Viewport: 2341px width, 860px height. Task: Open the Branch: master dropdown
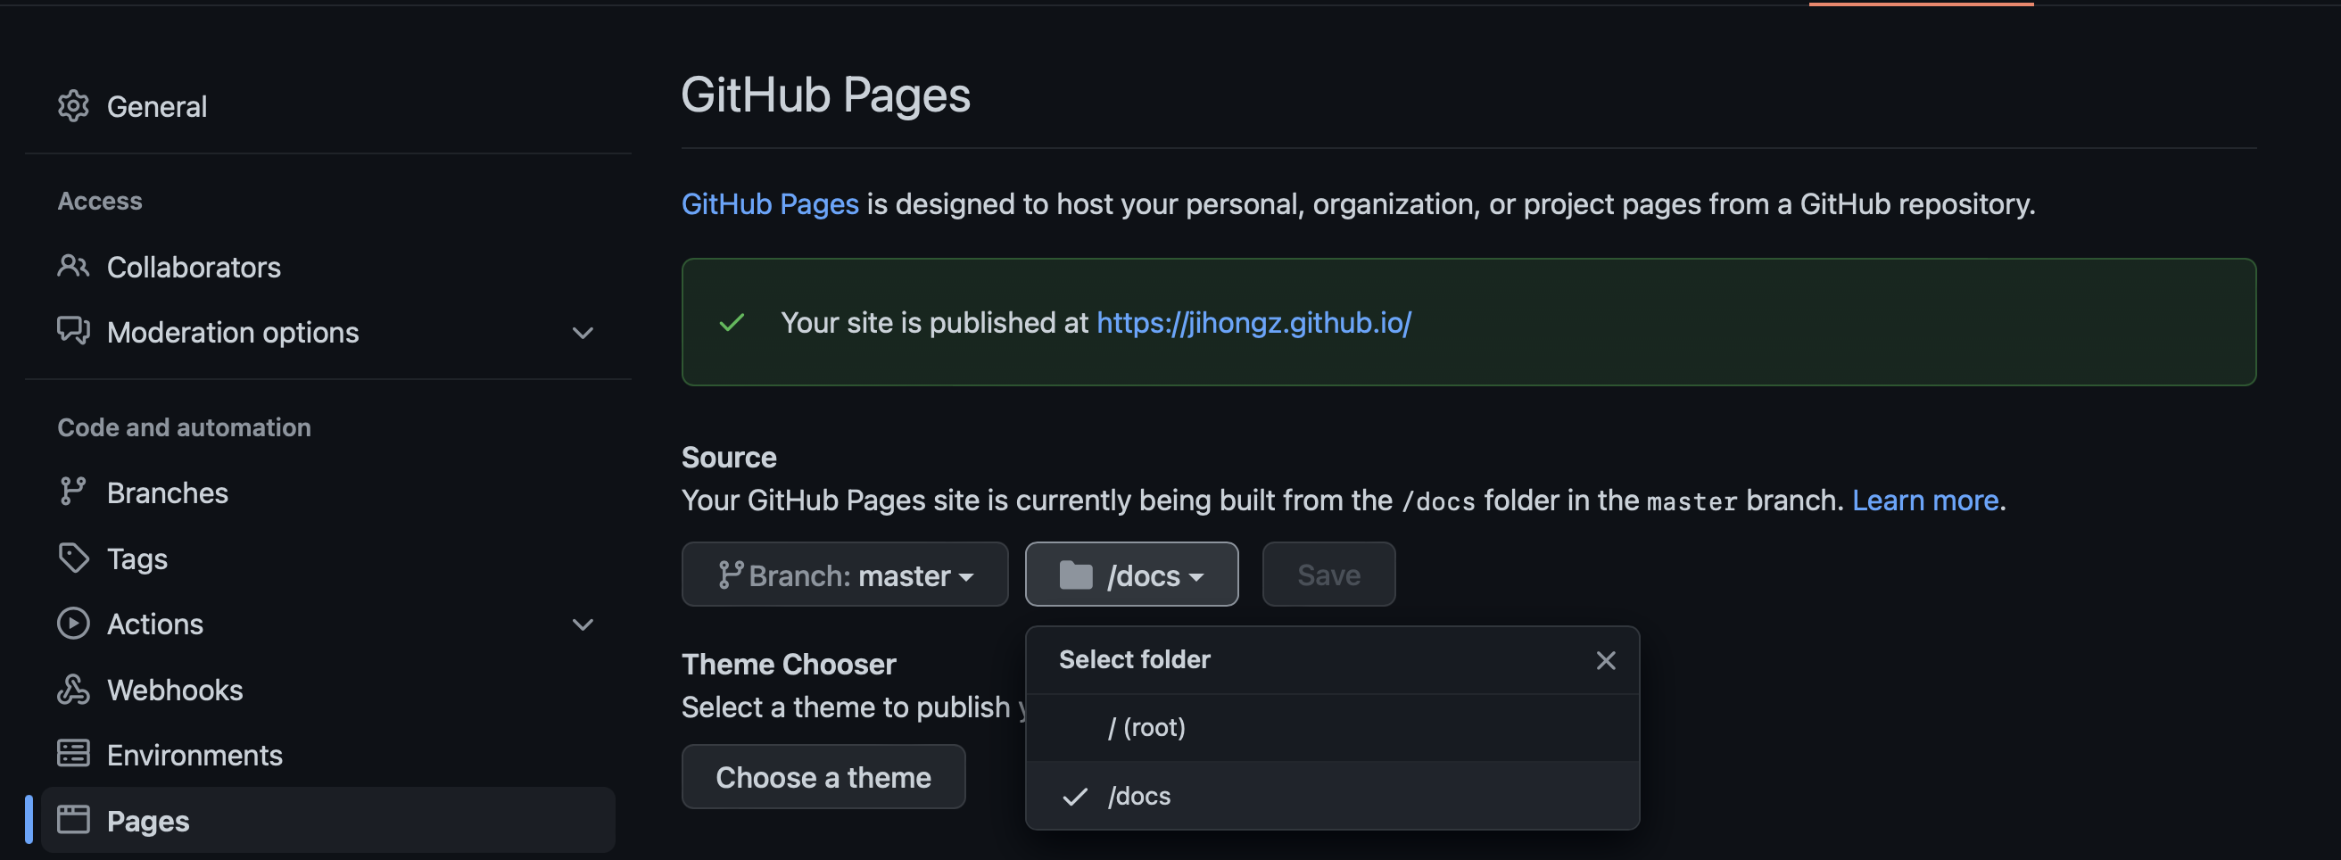point(844,575)
